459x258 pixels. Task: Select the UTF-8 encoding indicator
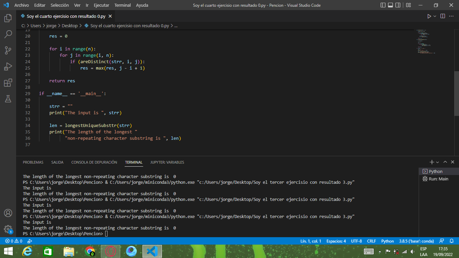357,241
